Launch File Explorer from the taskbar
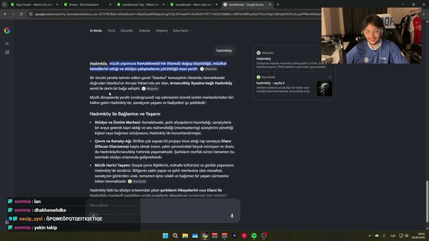This screenshot has height=241, width=429. coord(185,236)
